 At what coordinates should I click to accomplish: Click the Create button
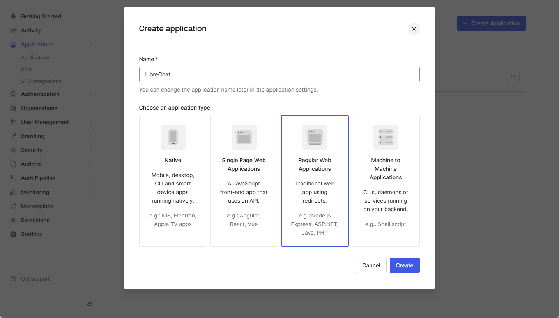coord(404,265)
